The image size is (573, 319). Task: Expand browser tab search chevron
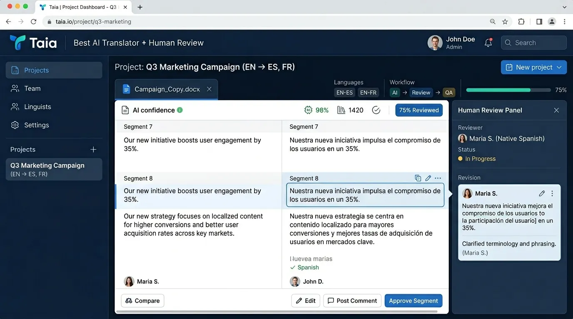point(565,7)
